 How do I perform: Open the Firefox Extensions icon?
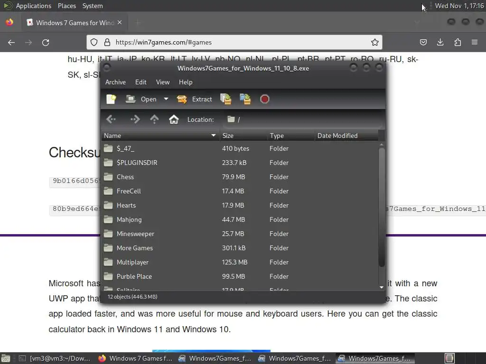click(458, 42)
